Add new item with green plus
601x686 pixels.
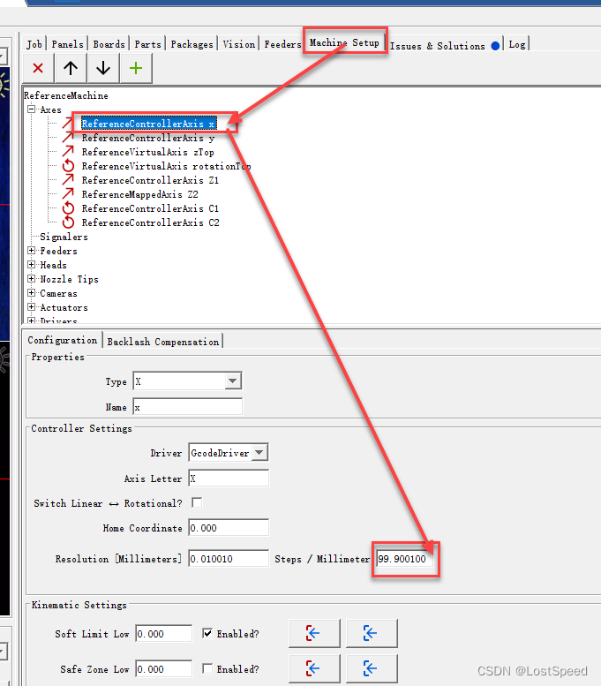pos(136,68)
